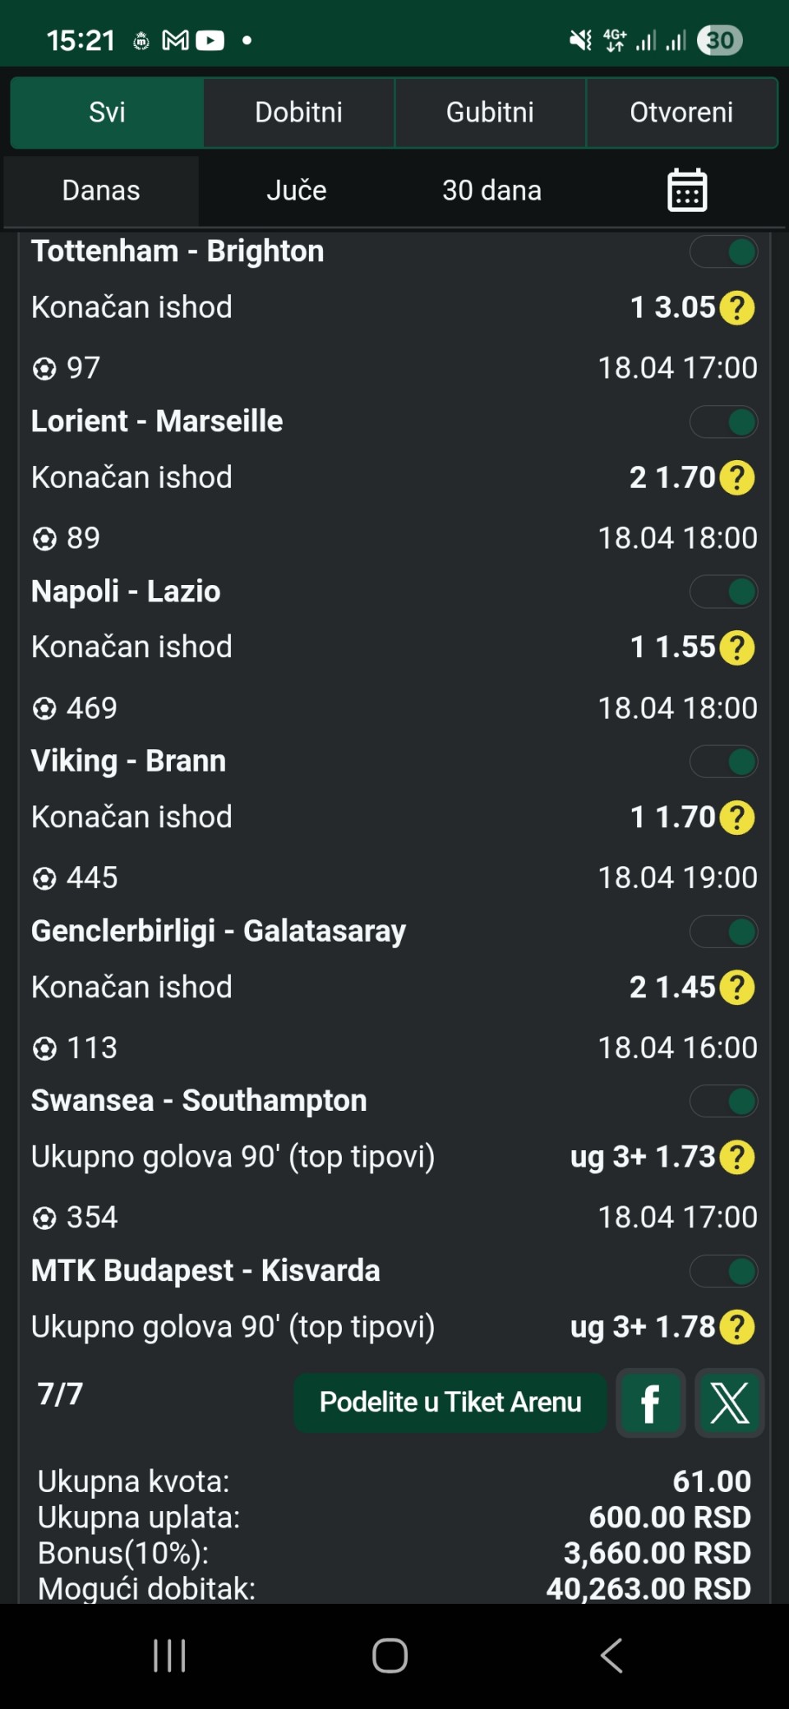The image size is (789, 1709).
Task: Tap question mark beside Swansea 1.73 odds
Action: [736, 1158]
